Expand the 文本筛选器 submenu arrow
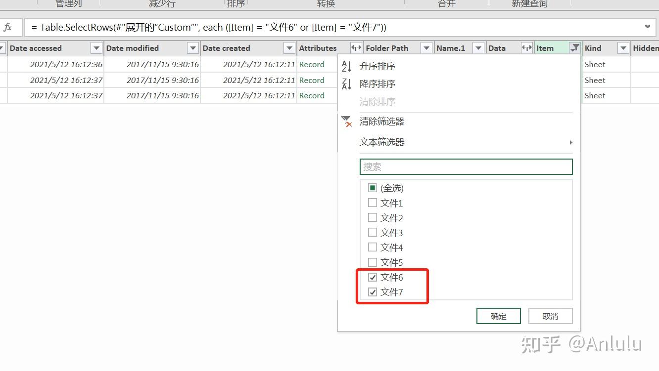The image size is (659, 371). pos(570,142)
